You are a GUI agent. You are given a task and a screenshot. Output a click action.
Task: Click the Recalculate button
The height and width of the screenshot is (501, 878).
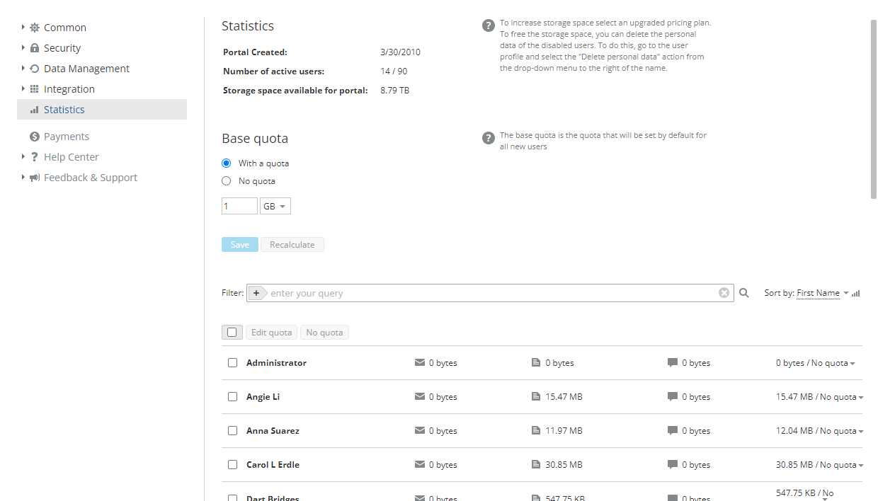(292, 243)
